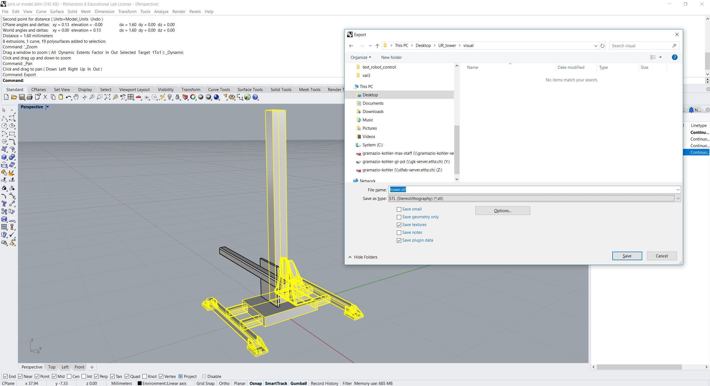Enable the Save small checkbox

point(399,209)
